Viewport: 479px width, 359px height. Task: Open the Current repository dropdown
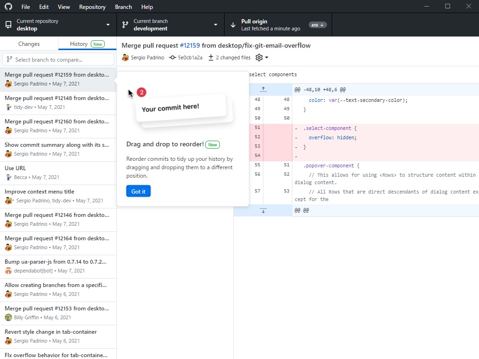click(58, 25)
